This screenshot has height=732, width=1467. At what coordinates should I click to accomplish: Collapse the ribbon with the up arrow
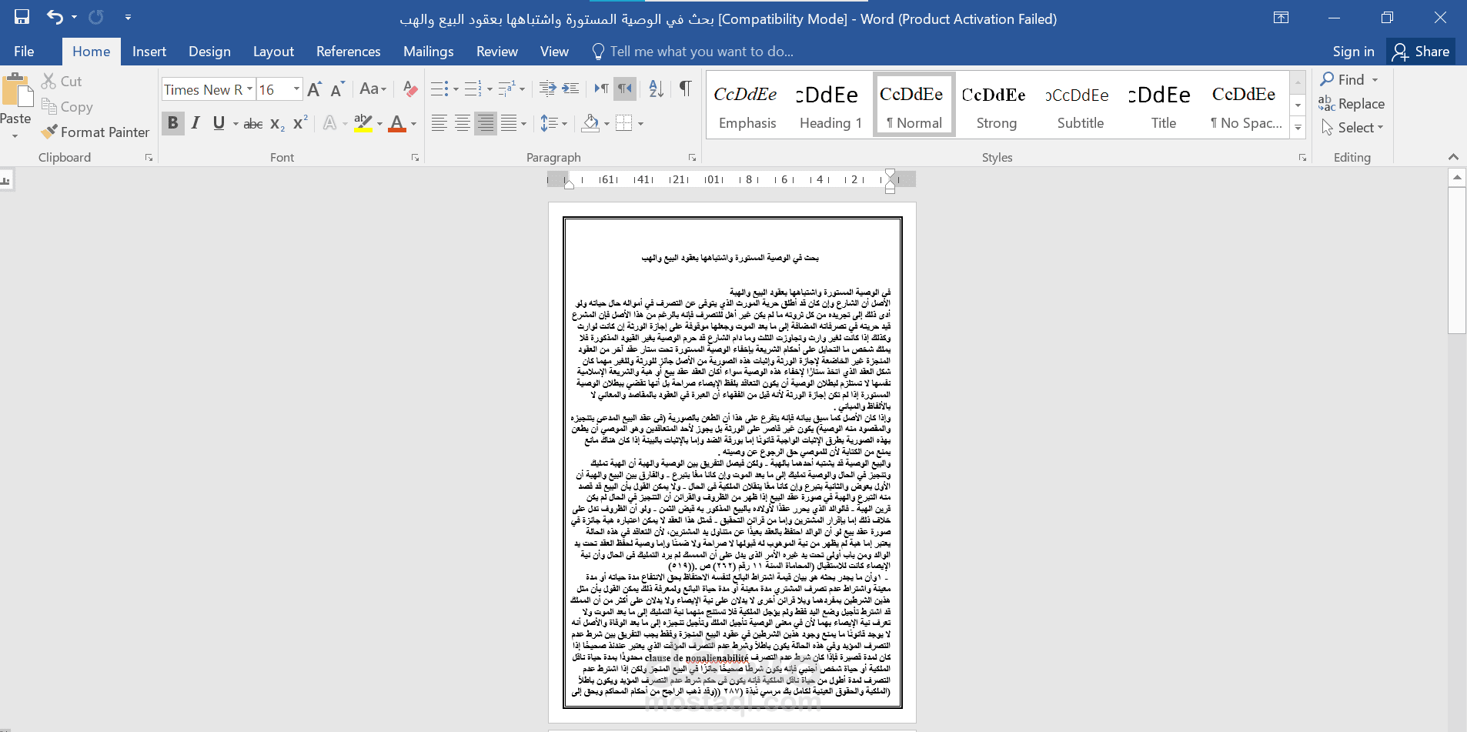[1454, 157]
